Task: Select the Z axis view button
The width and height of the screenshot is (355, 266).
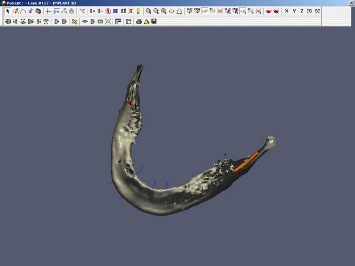Action: pyautogui.click(x=302, y=11)
